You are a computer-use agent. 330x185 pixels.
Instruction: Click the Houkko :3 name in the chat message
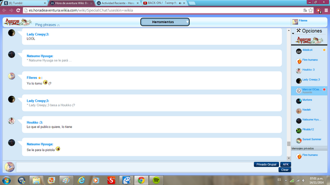click(x=35, y=122)
